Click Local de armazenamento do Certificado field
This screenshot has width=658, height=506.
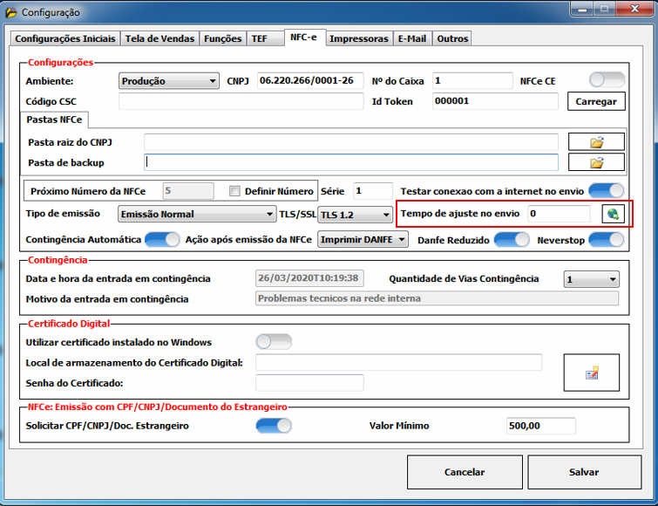[x=398, y=362]
